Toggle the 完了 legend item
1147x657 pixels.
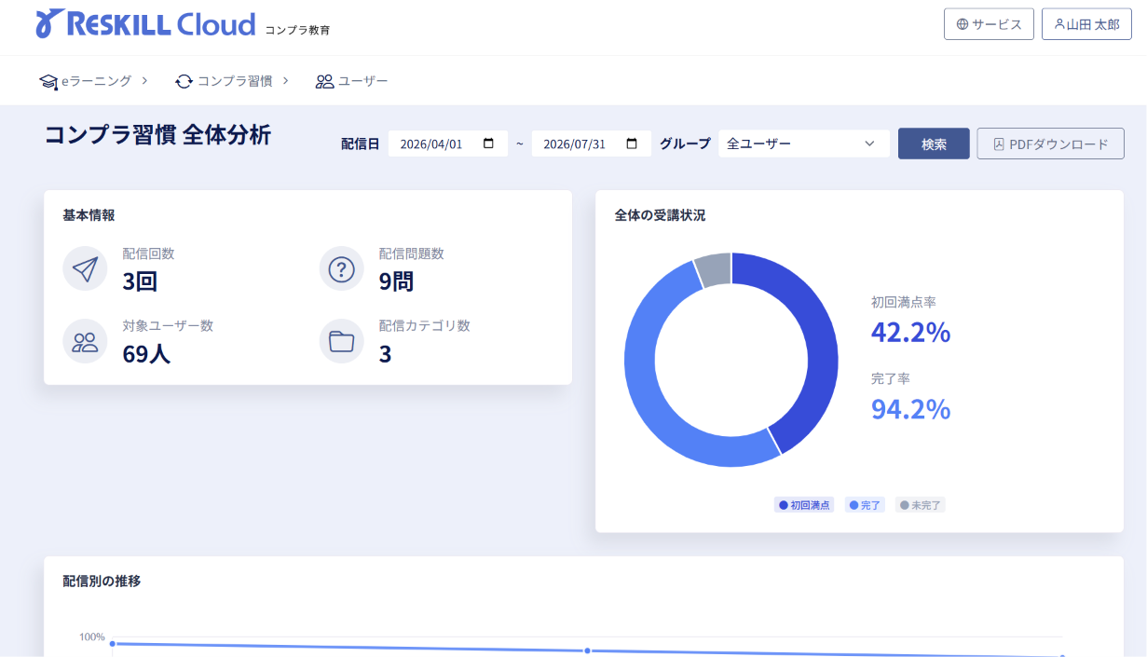pyautogui.click(x=865, y=505)
